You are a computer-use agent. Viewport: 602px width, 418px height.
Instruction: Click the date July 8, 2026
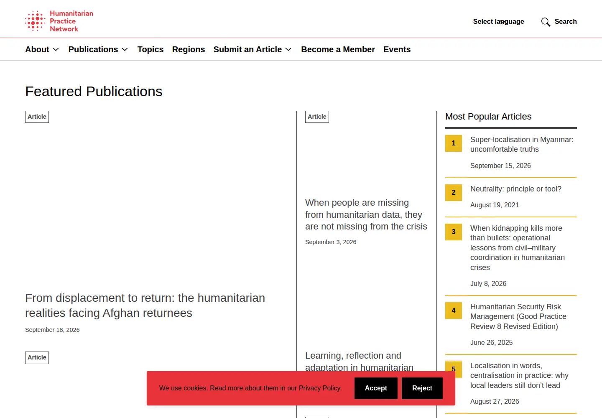tap(488, 283)
